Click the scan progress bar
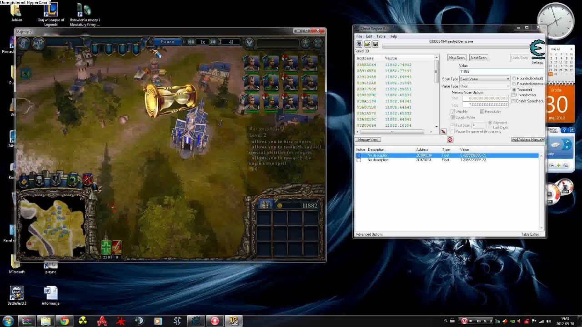This screenshot has width=582, height=327. click(x=456, y=45)
